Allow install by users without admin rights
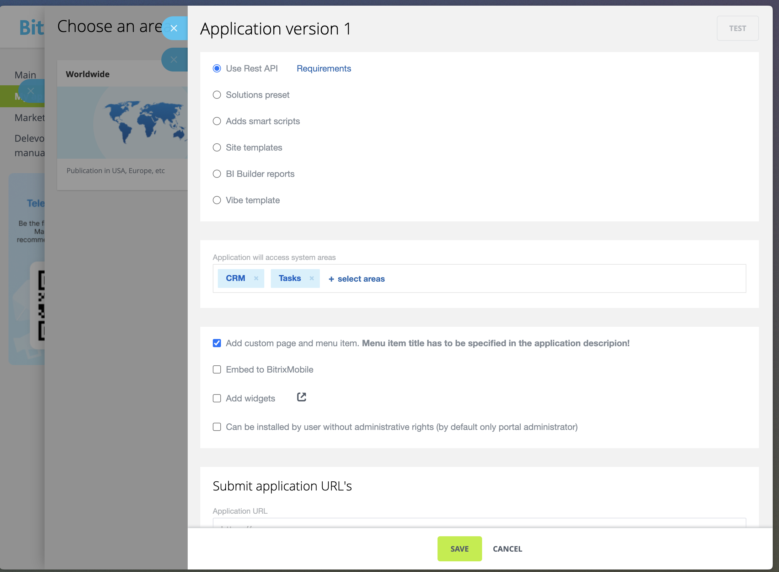 [x=217, y=427]
